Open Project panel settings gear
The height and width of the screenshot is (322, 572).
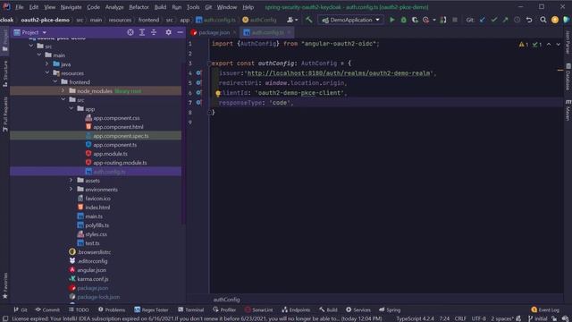click(168, 32)
